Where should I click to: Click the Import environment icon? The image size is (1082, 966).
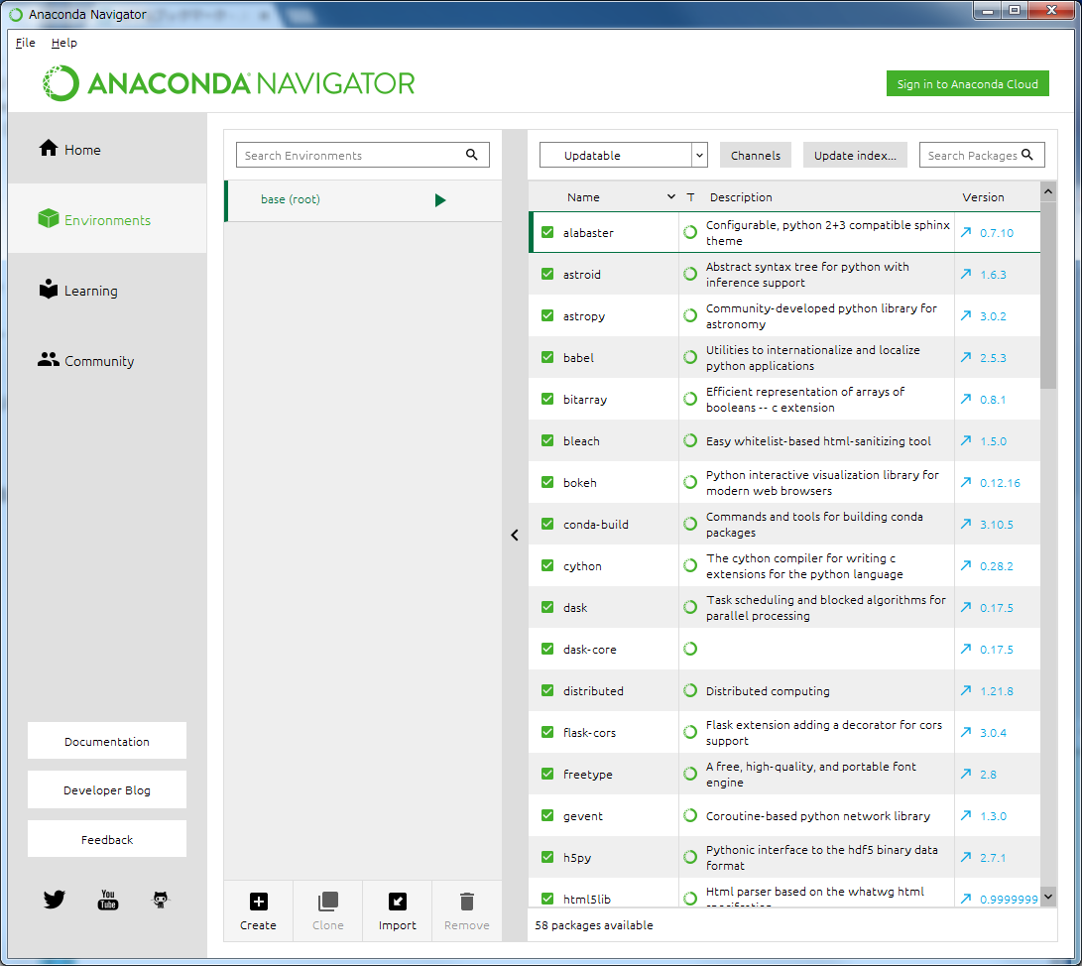398,902
